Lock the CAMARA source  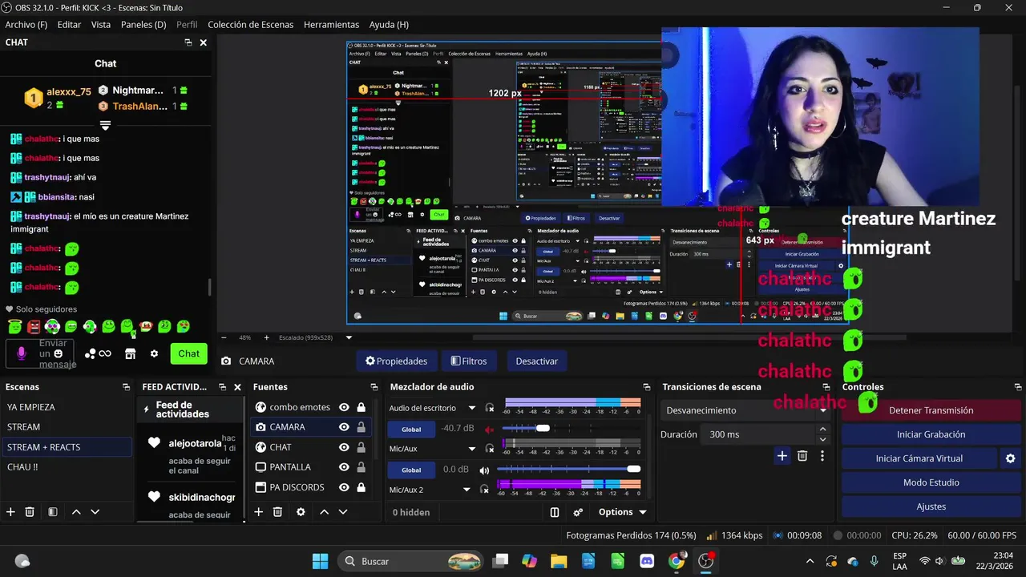click(361, 427)
